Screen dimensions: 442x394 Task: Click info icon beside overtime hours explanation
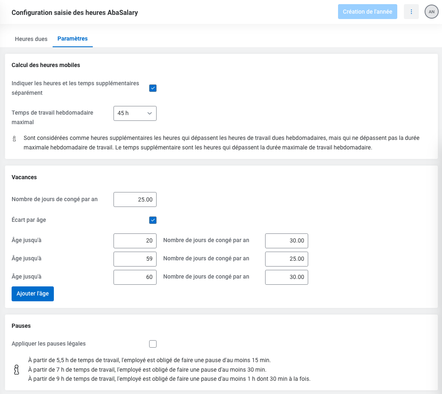pyautogui.click(x=14, y=139)
